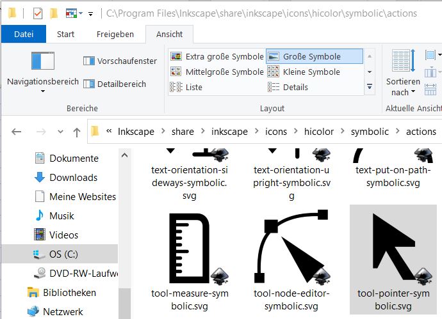Switch to the Freigeben ribbon tab
The height and width of the screenshot is (319, 442).
point(115,34)
